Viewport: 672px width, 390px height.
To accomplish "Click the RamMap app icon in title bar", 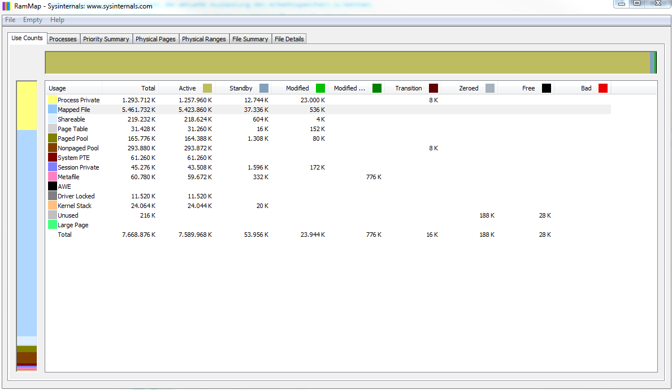I will point(6,6).
